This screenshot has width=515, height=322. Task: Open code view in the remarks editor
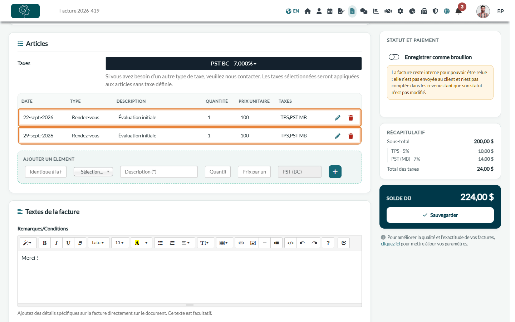290,243
